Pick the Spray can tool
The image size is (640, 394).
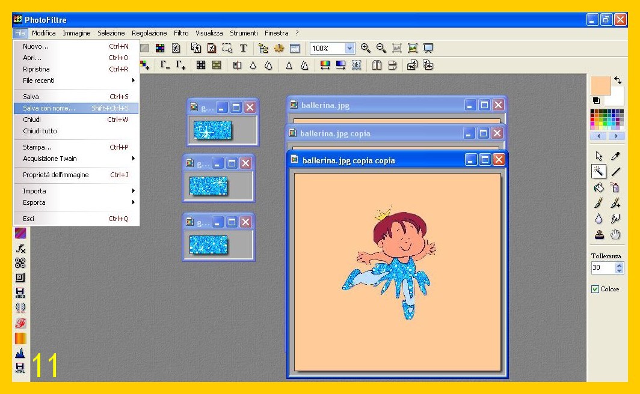615,188
